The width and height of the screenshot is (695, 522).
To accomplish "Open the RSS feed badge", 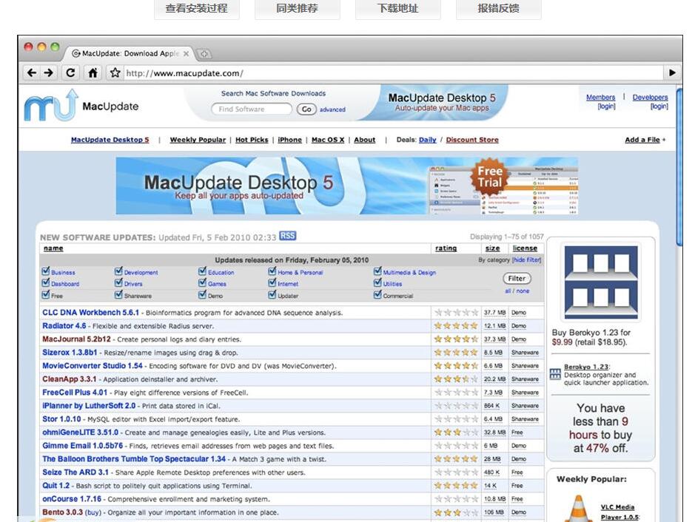I will tap(287, 236).
